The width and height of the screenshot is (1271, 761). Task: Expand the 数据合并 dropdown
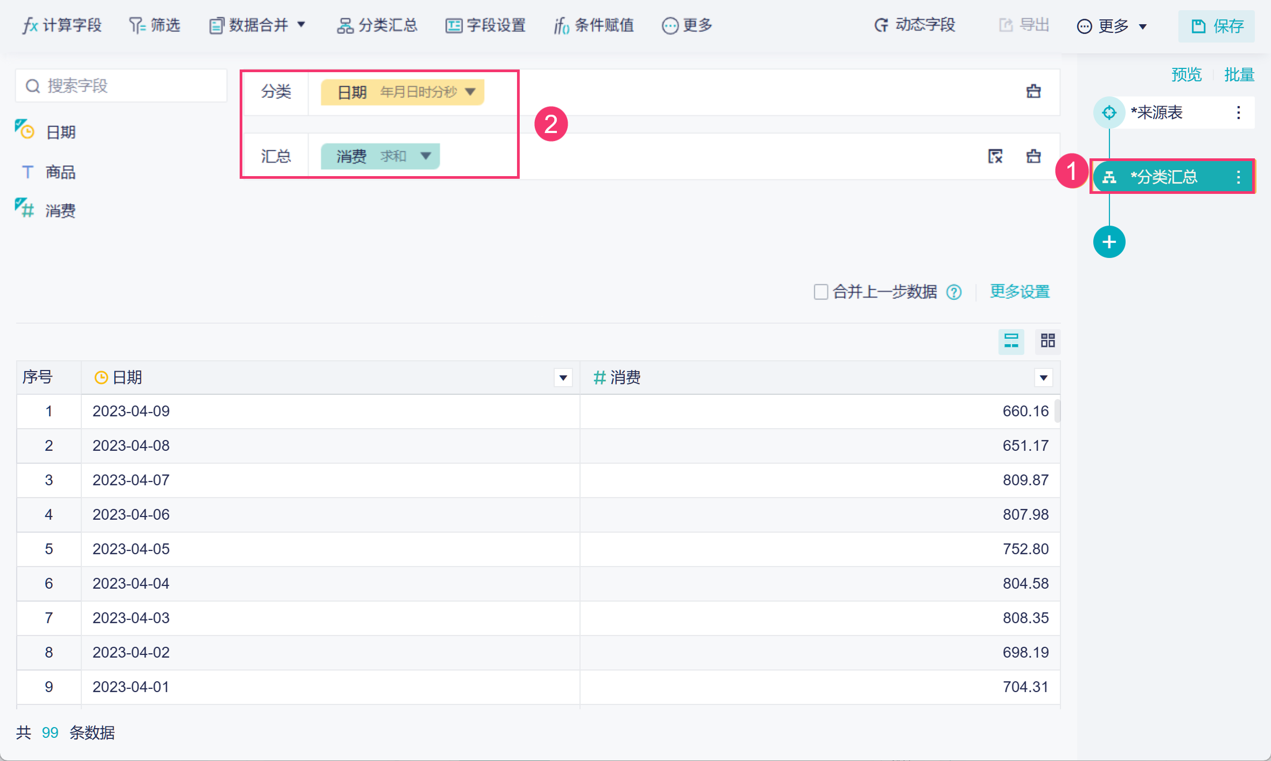pos(301,25)
